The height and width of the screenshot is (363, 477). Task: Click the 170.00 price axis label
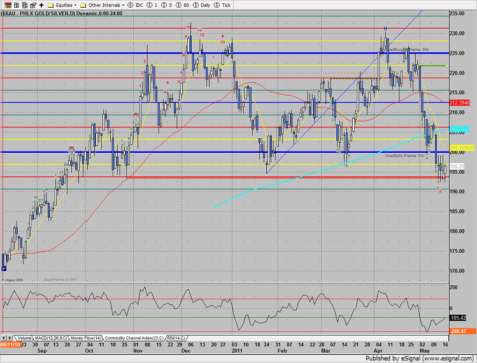[x=457, y=271]
